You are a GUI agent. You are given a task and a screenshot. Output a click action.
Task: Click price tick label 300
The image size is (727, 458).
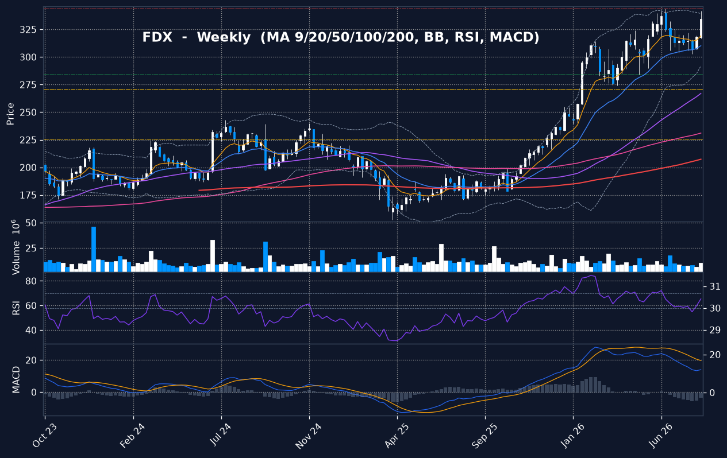29,57
